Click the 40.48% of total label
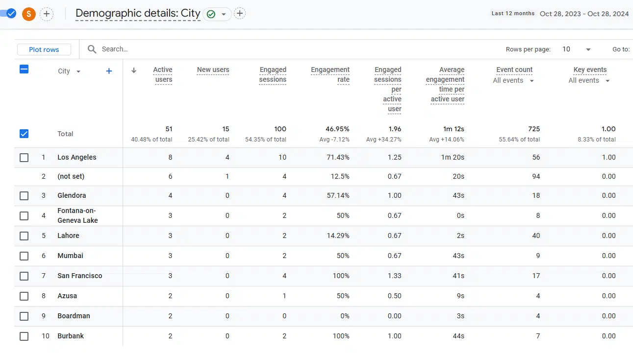Image resolution: width=633 pixels, height=354 pixels. coord(152,140)
